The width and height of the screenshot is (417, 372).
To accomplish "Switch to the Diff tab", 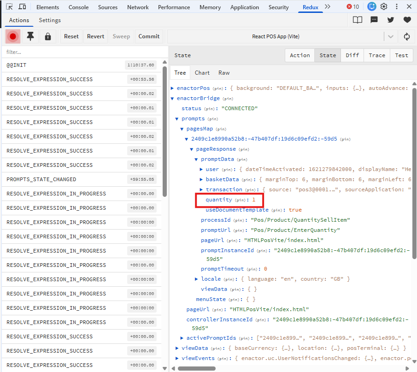I will pos(352,55).
